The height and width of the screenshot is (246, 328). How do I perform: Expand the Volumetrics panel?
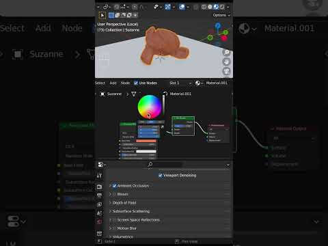point(121,237)
